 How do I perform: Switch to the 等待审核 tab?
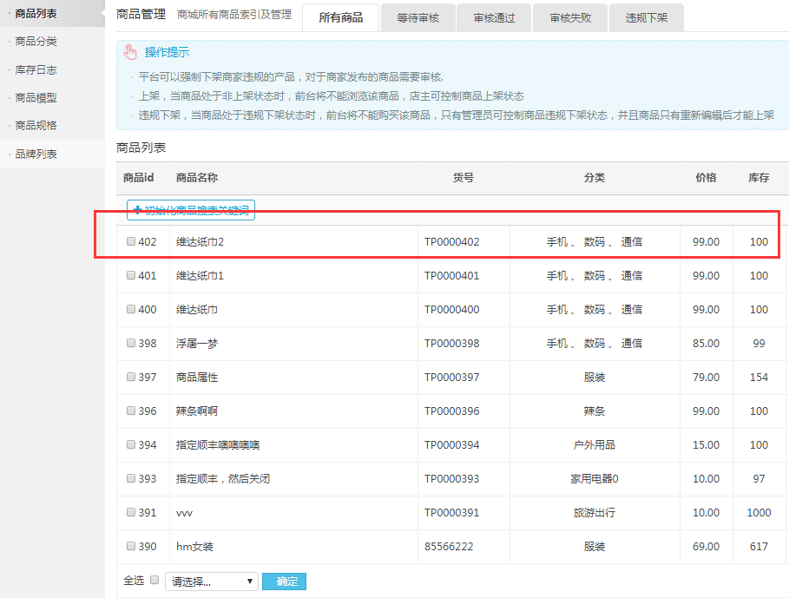click(419, 17)
